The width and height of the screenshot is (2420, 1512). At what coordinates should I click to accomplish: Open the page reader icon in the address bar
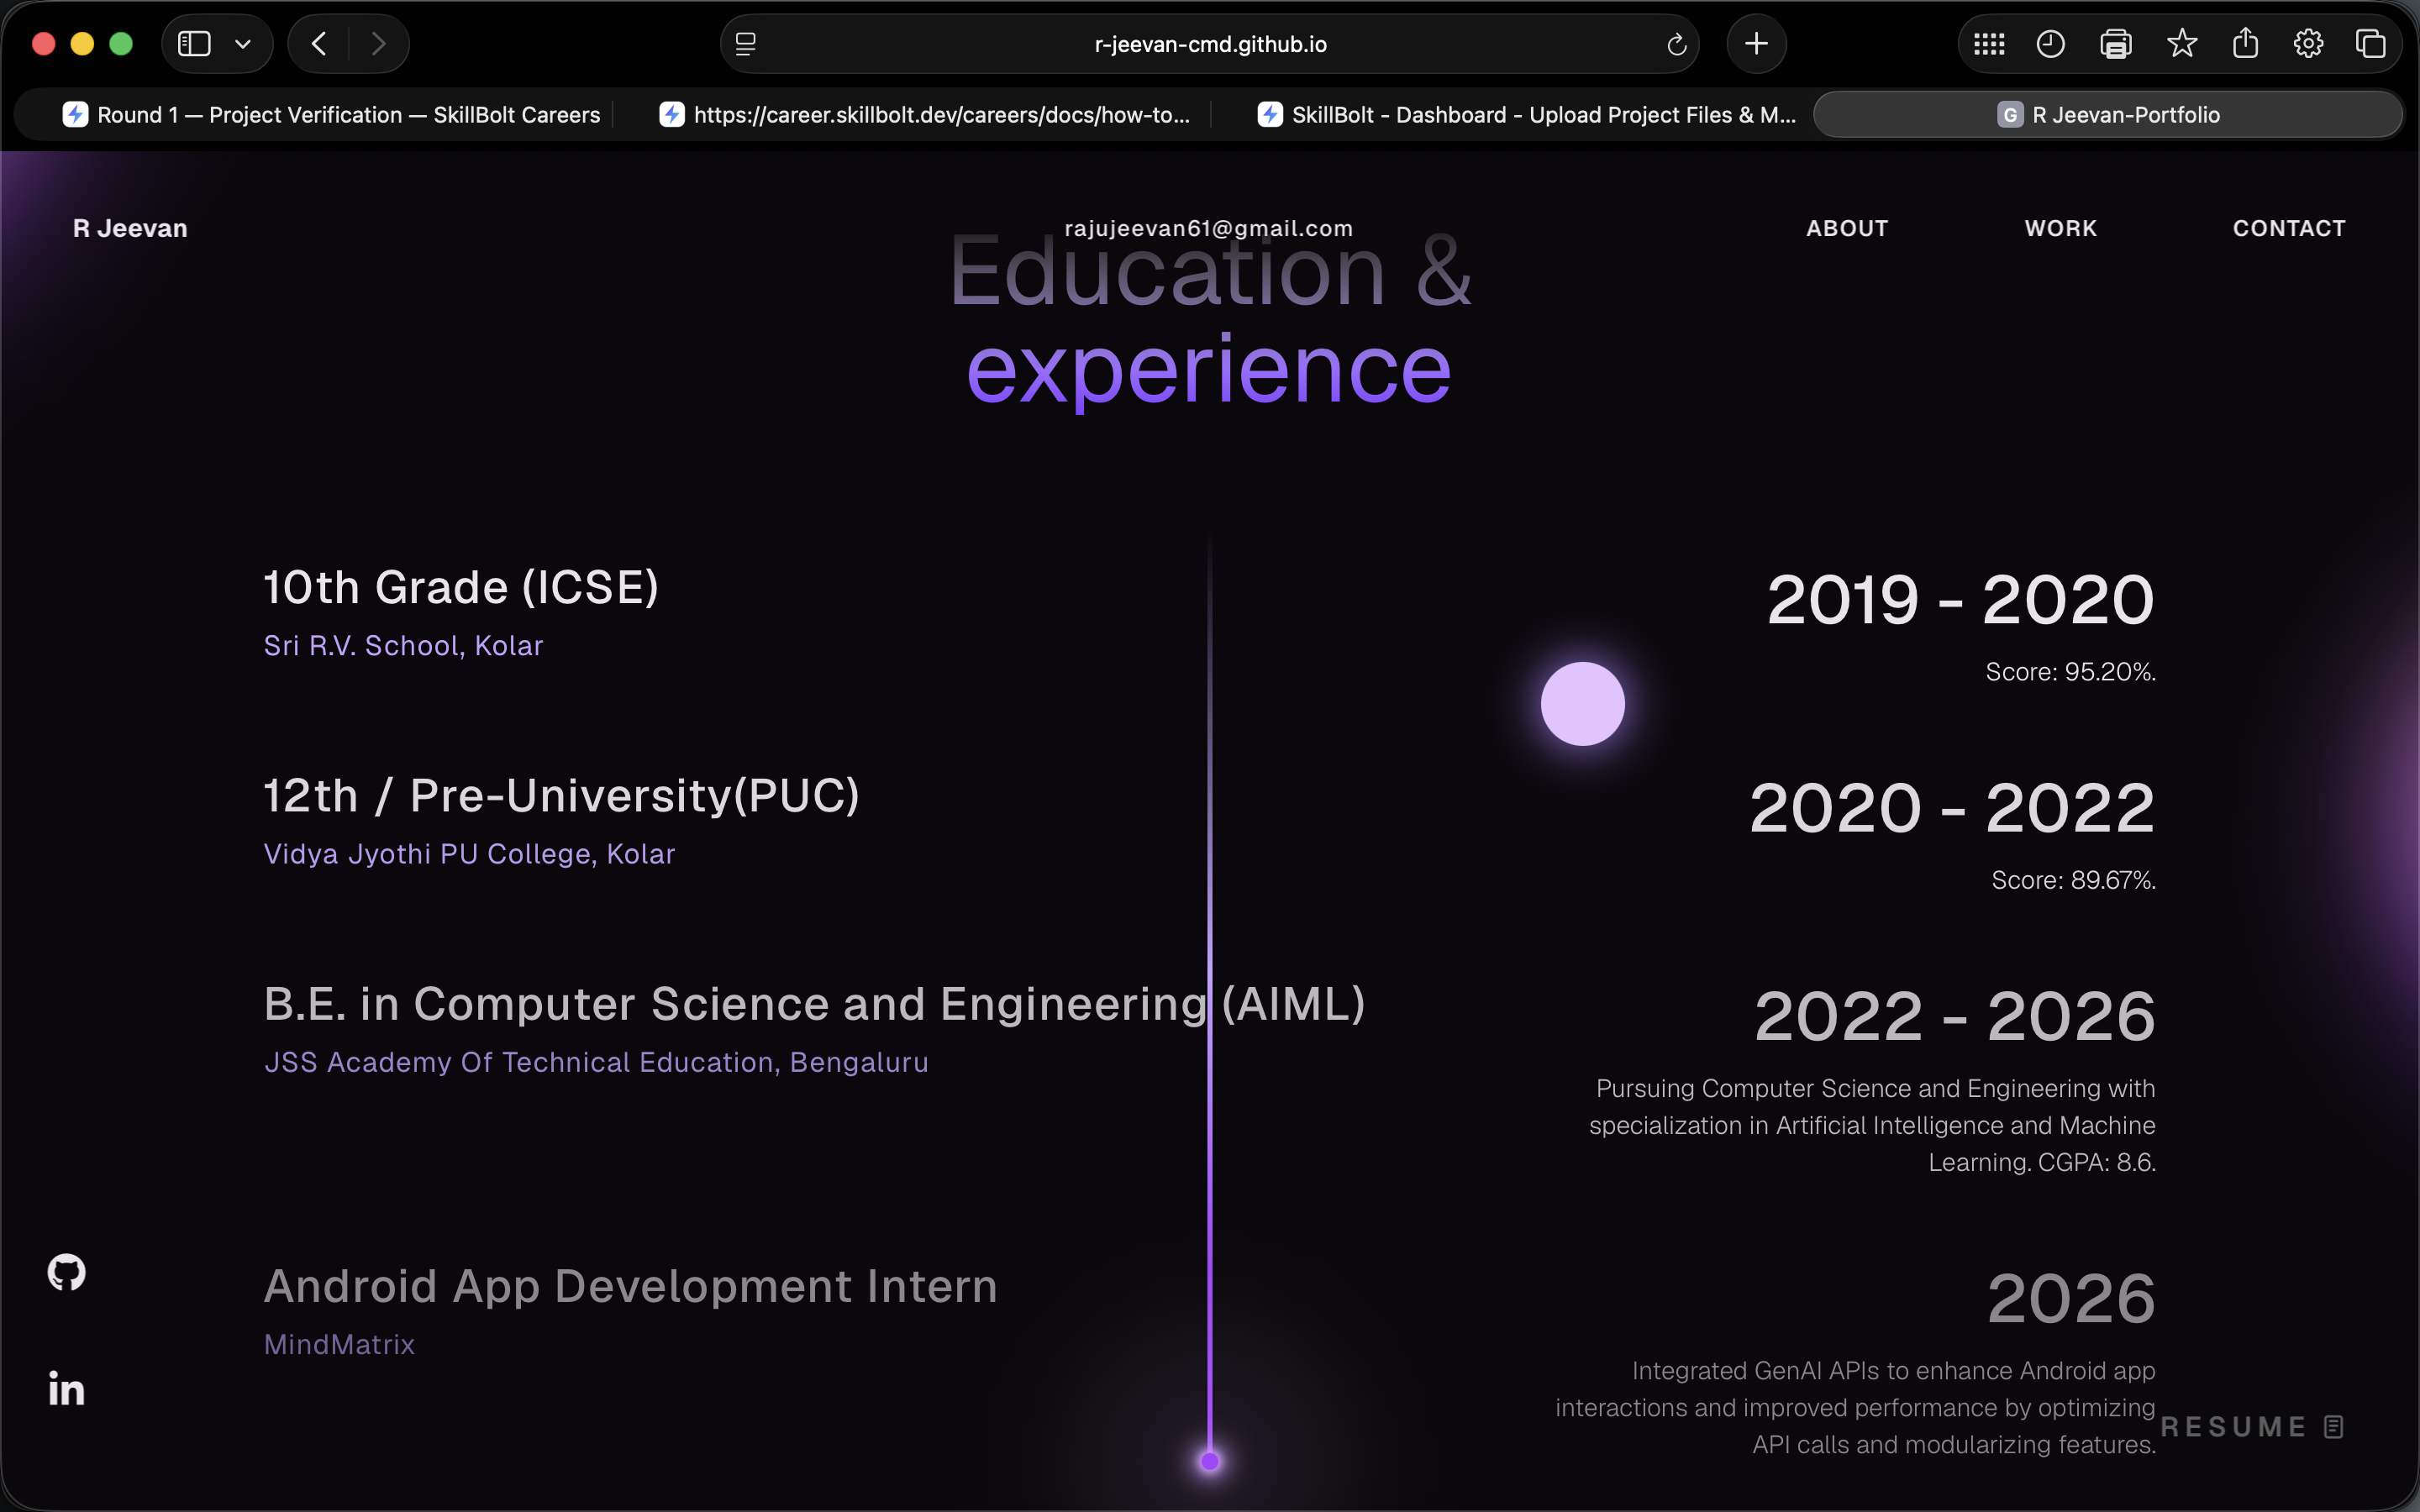745,44
